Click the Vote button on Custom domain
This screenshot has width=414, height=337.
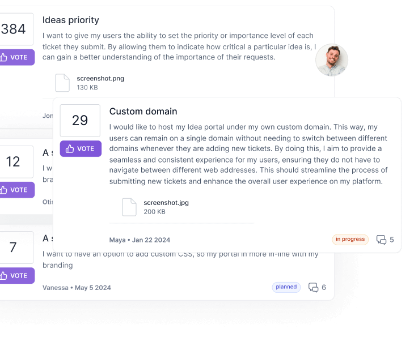pos(80,149)
